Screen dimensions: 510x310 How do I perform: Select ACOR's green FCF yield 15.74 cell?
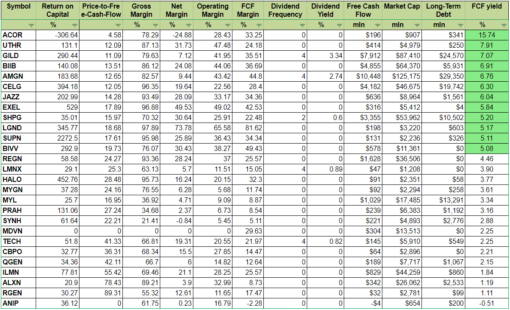(x=486, y=35)
